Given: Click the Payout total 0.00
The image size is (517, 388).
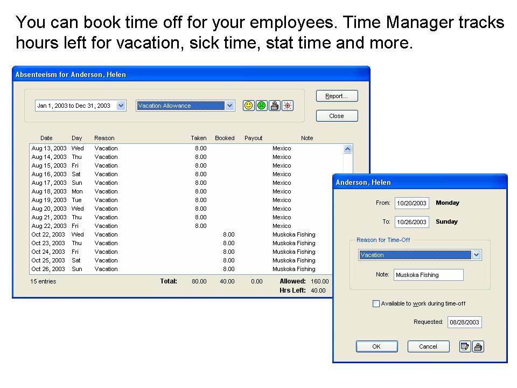Looking at the screenshot, I should 256,281.
